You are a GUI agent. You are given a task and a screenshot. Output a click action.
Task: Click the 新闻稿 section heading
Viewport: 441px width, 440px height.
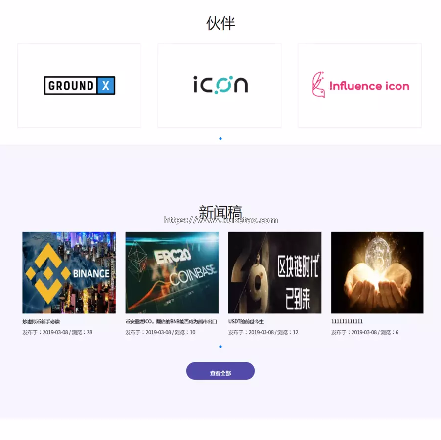point(220,212)
